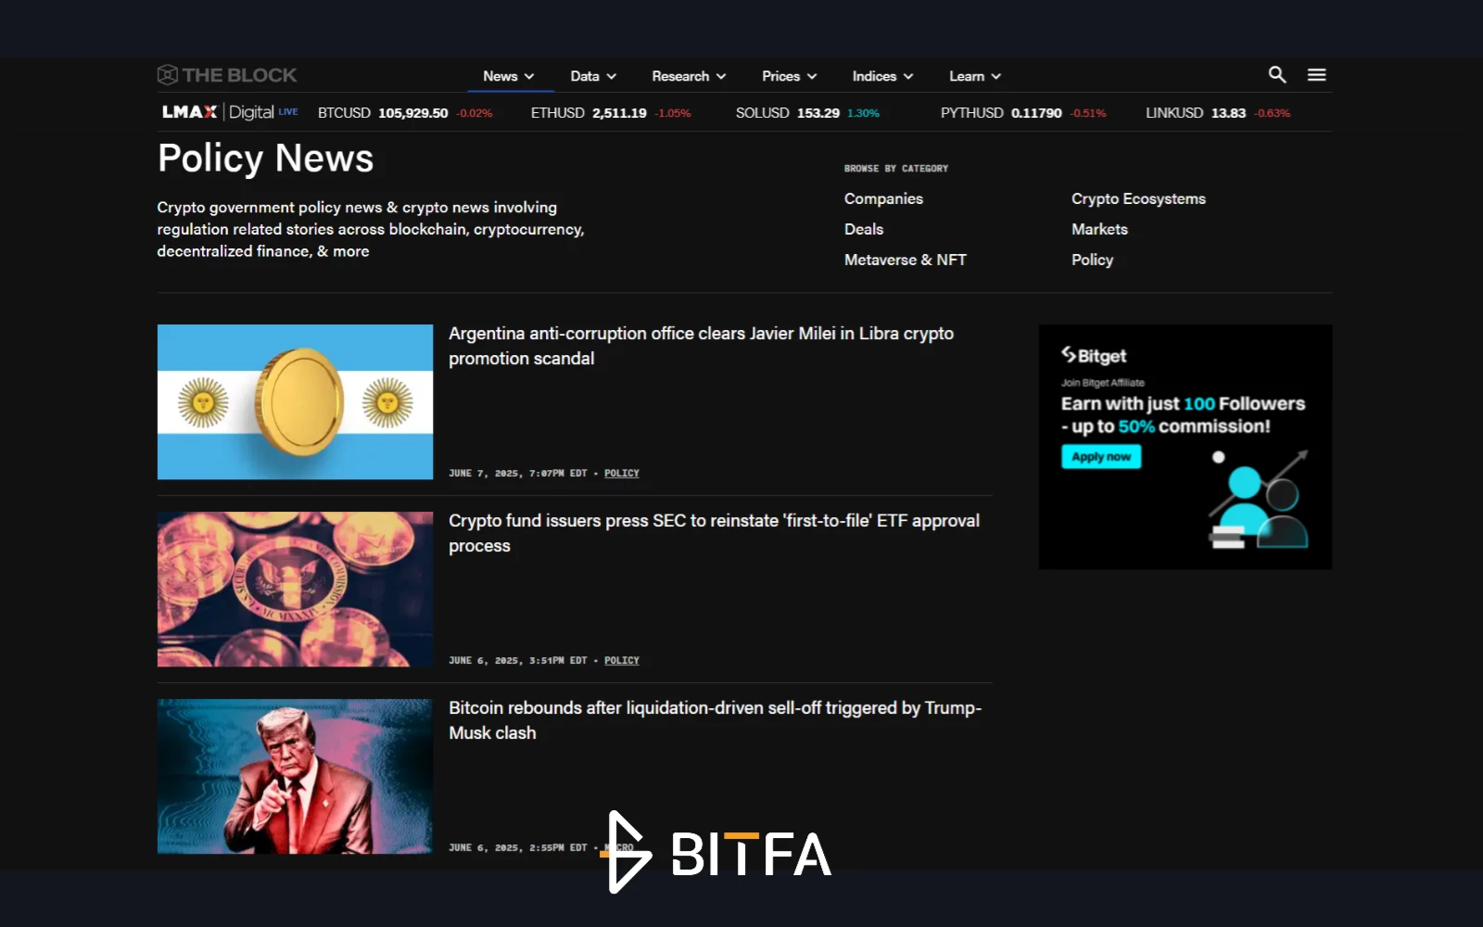Screen dimensions: 1483x927
Task: Browse the Companies category
Action: [883, 198]
